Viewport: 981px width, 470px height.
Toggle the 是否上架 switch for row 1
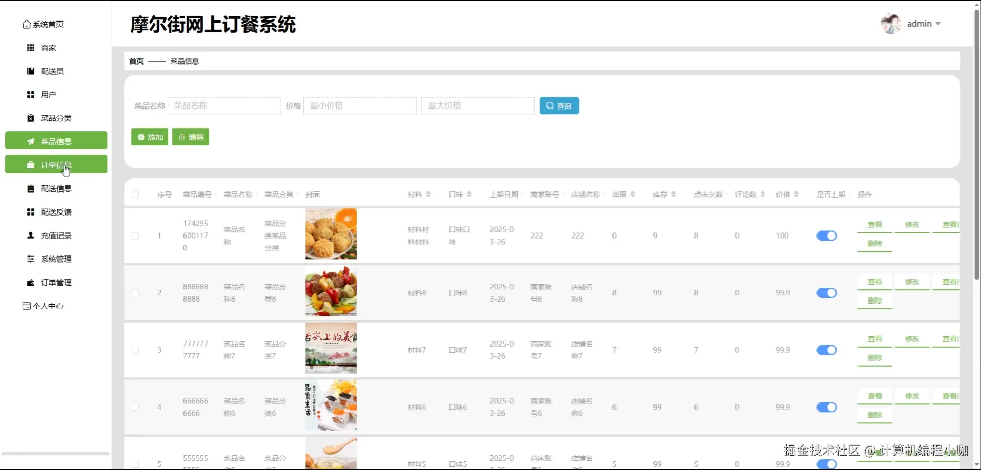coord(827,236)
